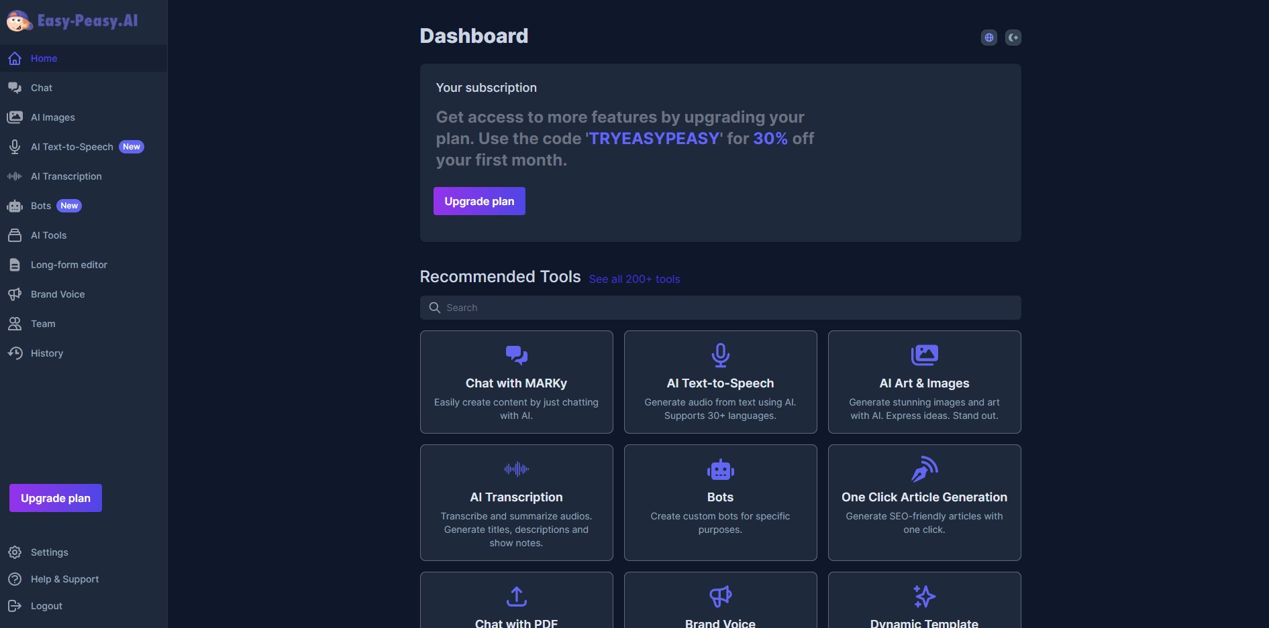Open AI Tools from the sidebar
1269x628 pixels.
coord(84,235)
